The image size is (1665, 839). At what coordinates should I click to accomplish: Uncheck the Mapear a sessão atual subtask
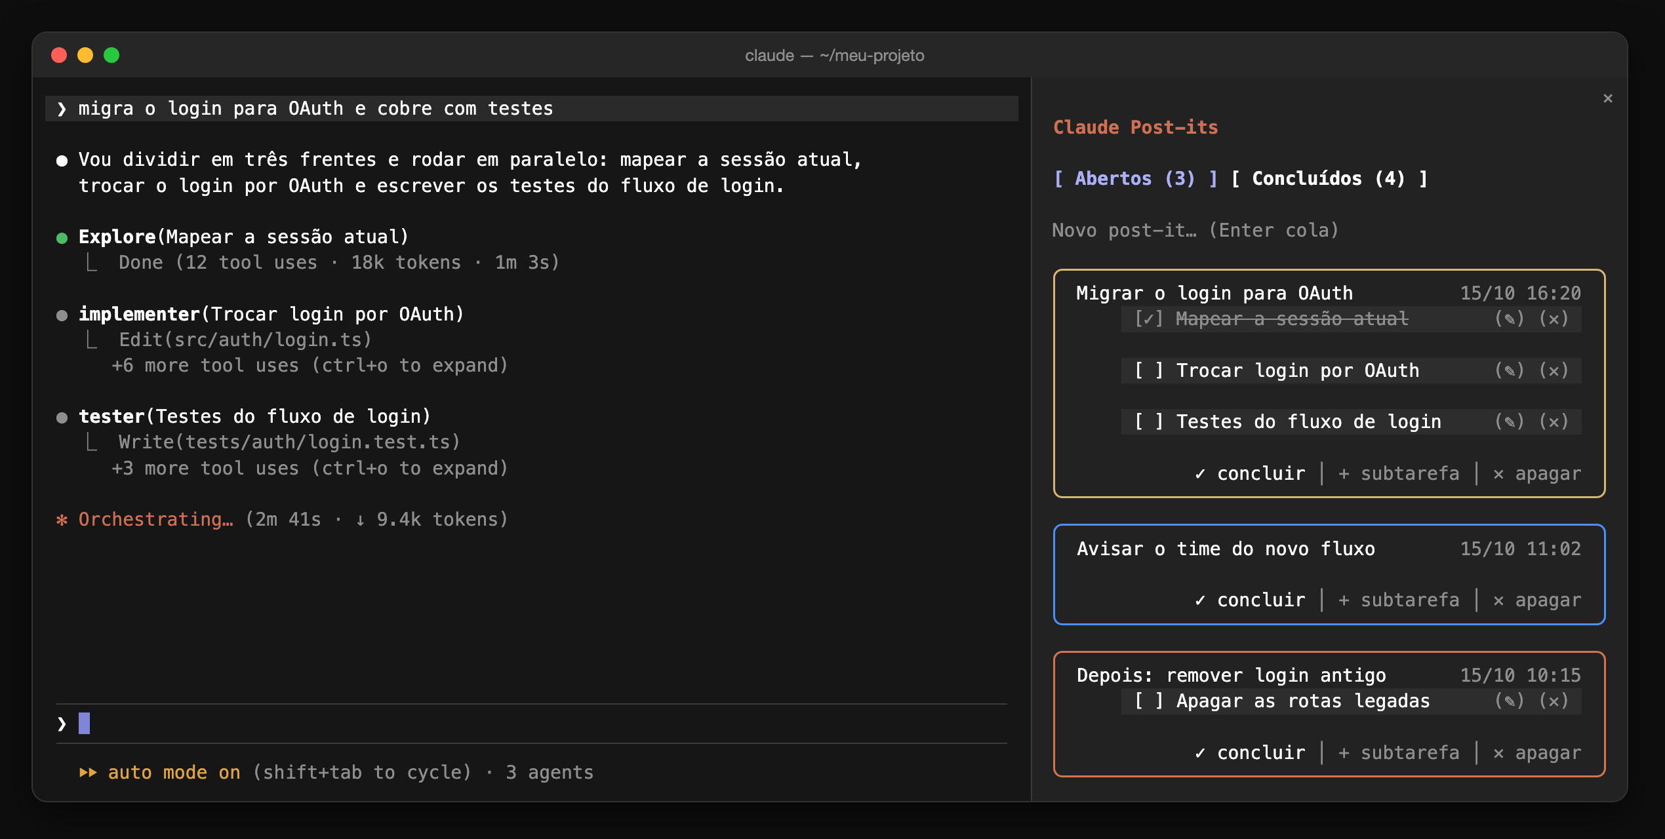(x=1149, y=319)
